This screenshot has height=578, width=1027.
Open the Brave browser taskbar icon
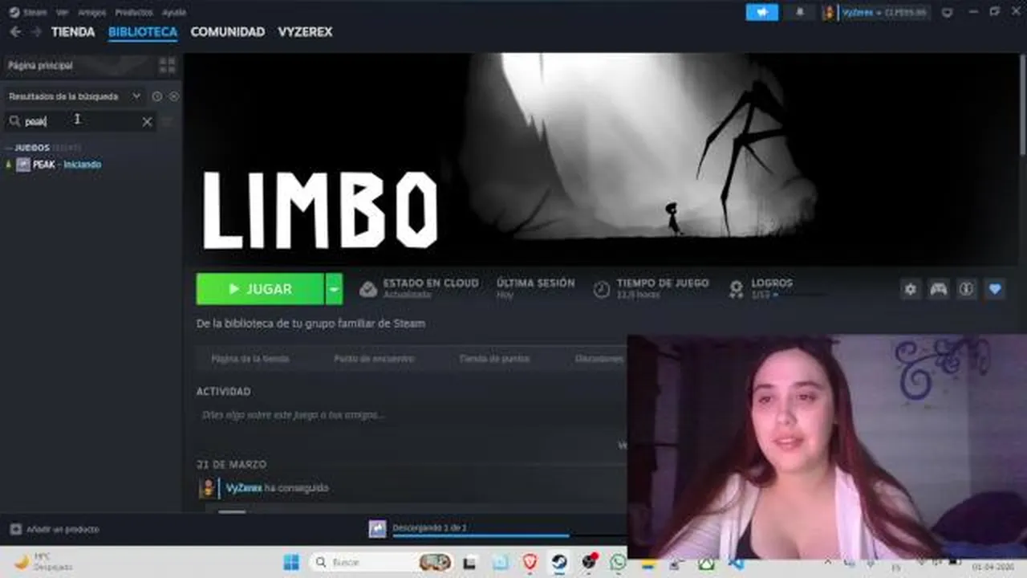click(530, 562)
